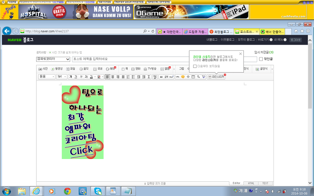314x196 pixels.
Task: Go back with browser back arrow
Action: point(7,31)
